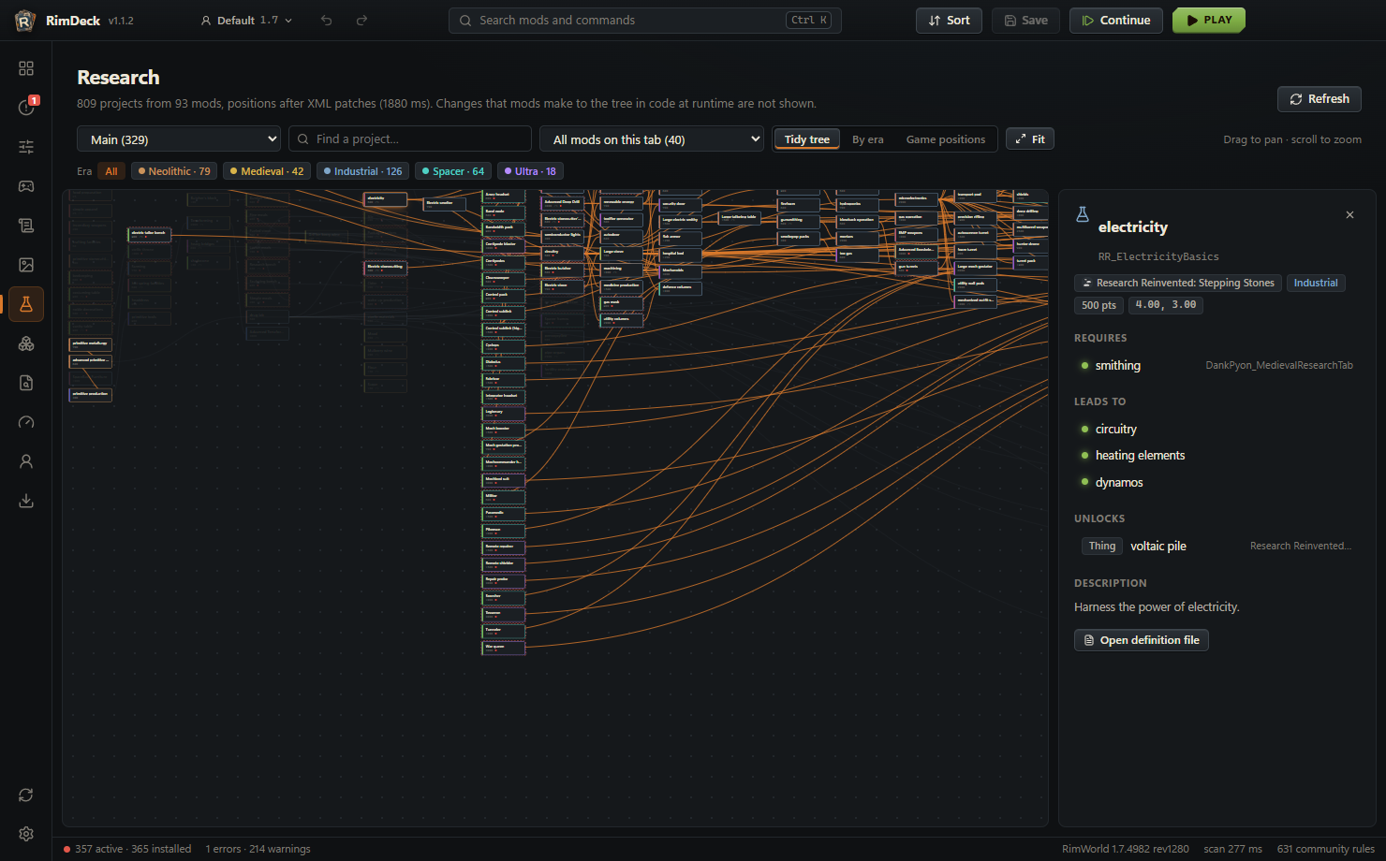Open the issues icon with red badge
This screenshot has height=861, width=1386.
26,108
